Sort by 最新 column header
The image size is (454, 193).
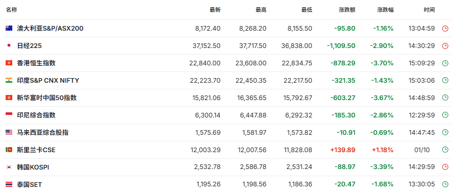215,10
